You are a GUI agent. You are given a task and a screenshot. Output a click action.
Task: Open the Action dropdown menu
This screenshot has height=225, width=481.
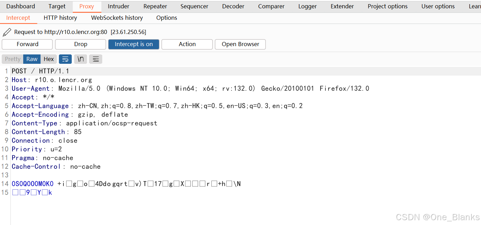(187, 44)
